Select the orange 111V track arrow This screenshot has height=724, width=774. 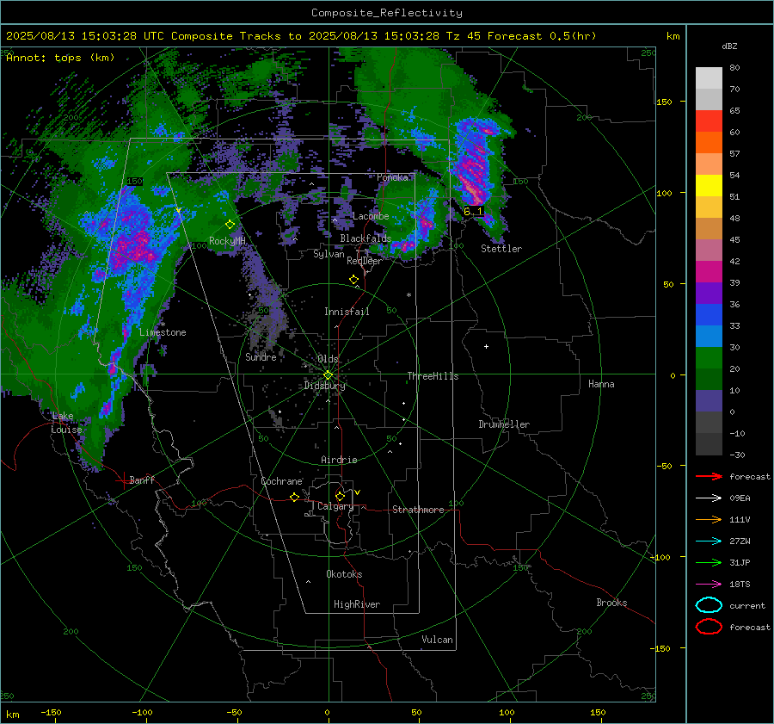click(x=709, y=519)
